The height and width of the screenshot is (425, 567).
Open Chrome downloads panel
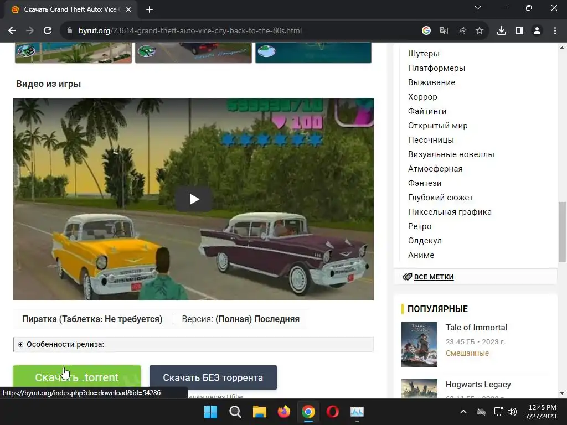502,31
